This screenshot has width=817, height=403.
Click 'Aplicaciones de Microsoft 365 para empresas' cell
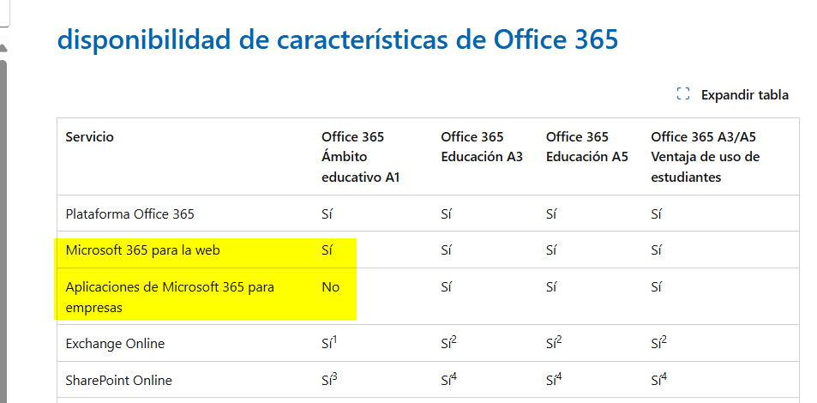[x=170, y=297]
